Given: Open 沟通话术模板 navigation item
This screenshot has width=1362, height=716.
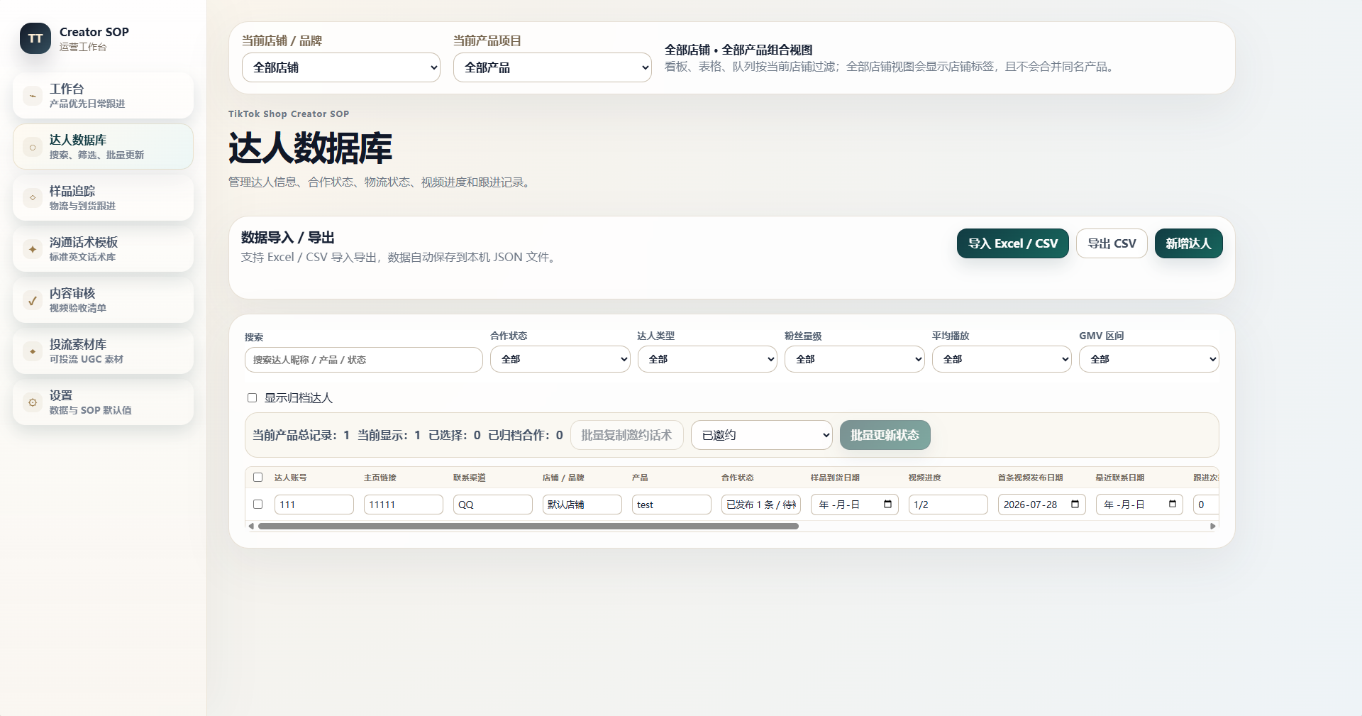Looking at the screenshot, I should coord(103,249).
